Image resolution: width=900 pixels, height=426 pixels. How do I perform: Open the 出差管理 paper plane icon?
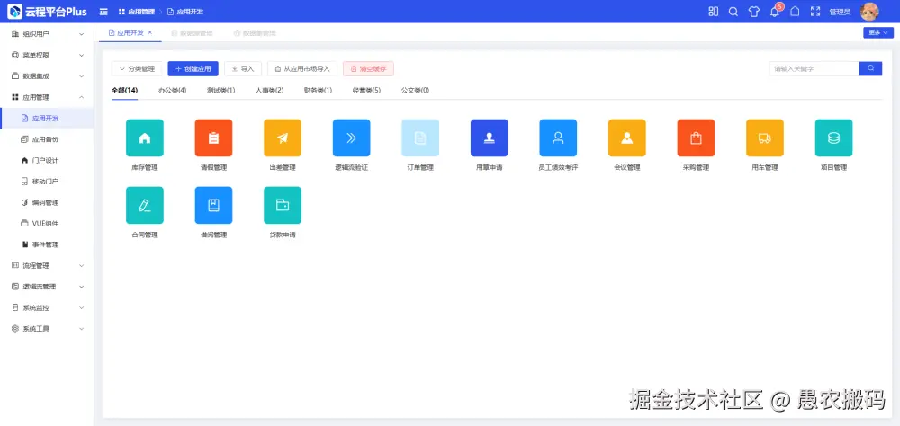click(283, 138)
